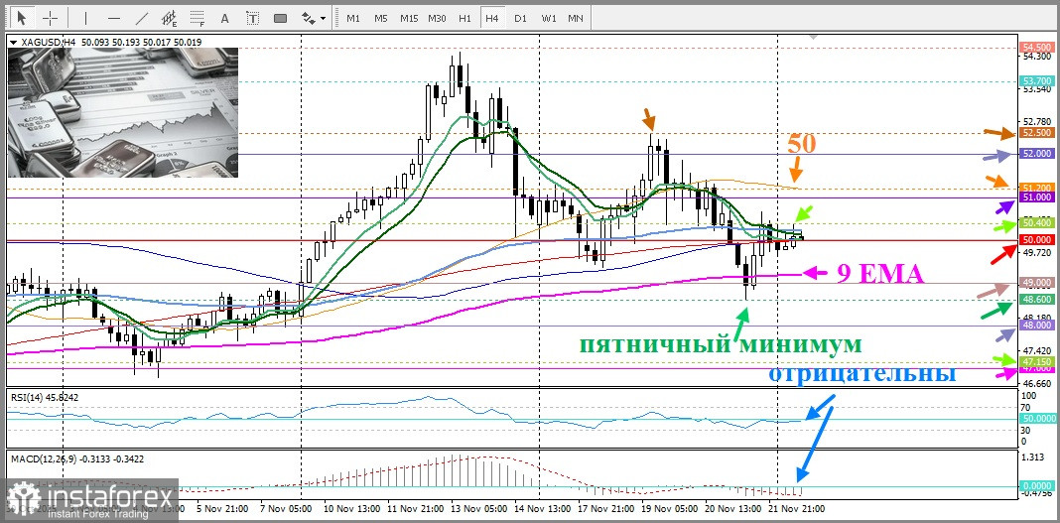Viewport: 1060px width, 523px height.
Task: Choose the equidistant channel tool
Action: click(x=170, y=18)
